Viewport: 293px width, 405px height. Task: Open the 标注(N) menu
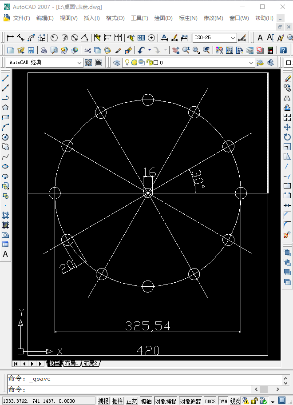click(188, 18)
